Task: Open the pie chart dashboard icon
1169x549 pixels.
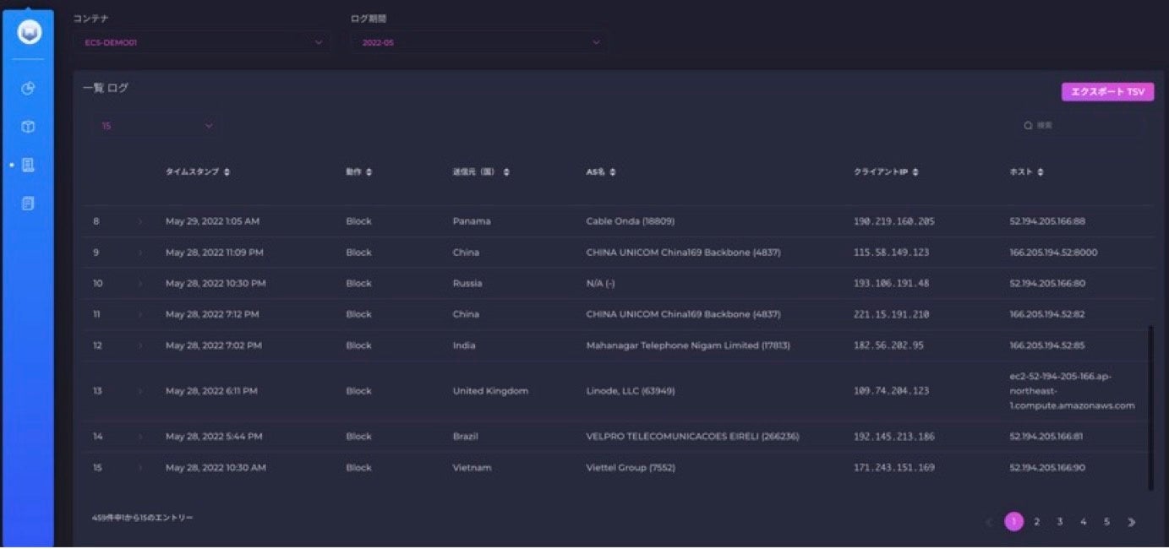Action: coord(28,89)
